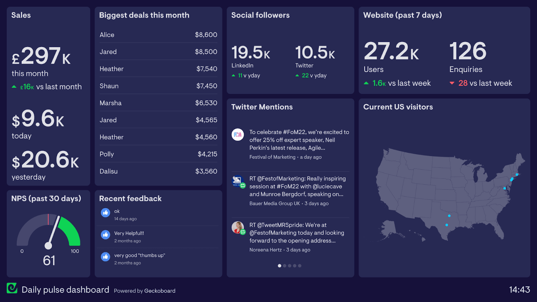Select second Twitter Mentions pagination dot
This screenshot has width=537, height=302.
point(285,266)
